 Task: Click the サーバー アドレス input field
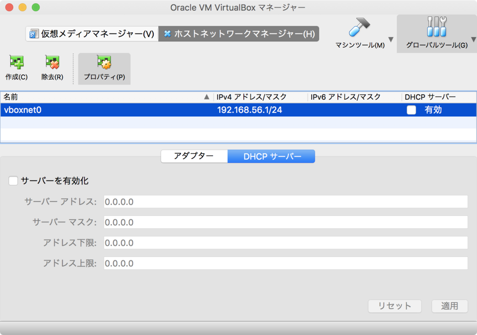pos(286,202)
